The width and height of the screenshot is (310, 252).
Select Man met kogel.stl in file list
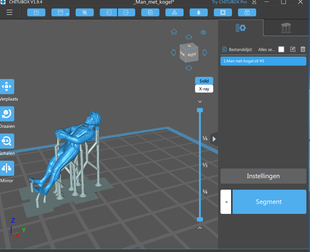(x=263, y=61)
